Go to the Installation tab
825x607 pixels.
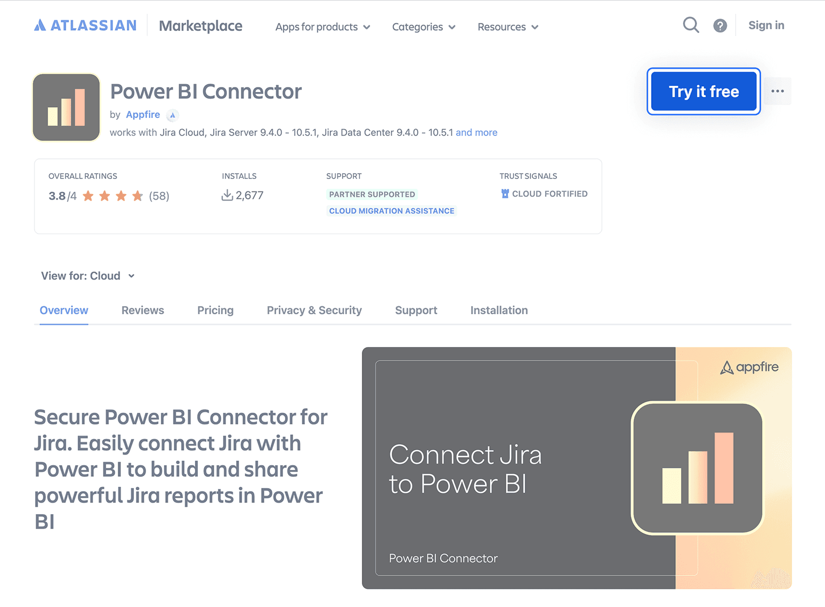coord(499,310)
